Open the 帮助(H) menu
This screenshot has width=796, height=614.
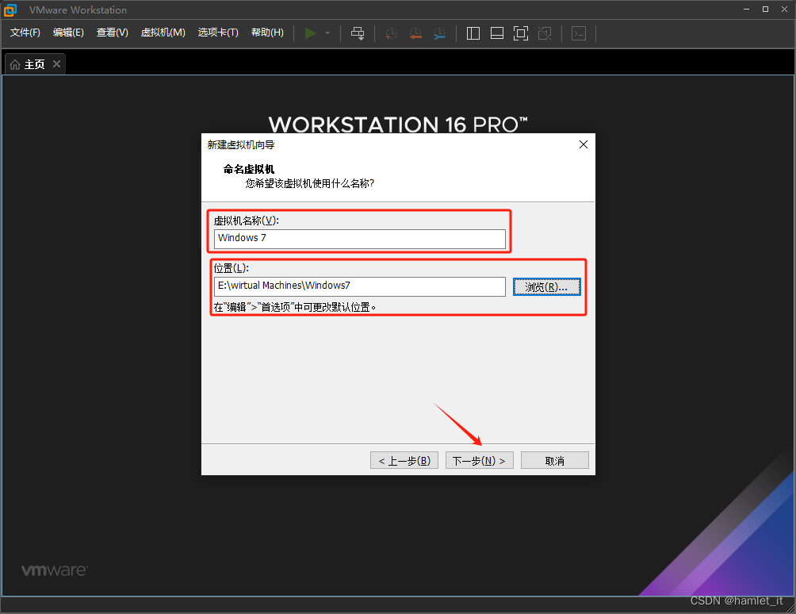(x=267, y=33)
